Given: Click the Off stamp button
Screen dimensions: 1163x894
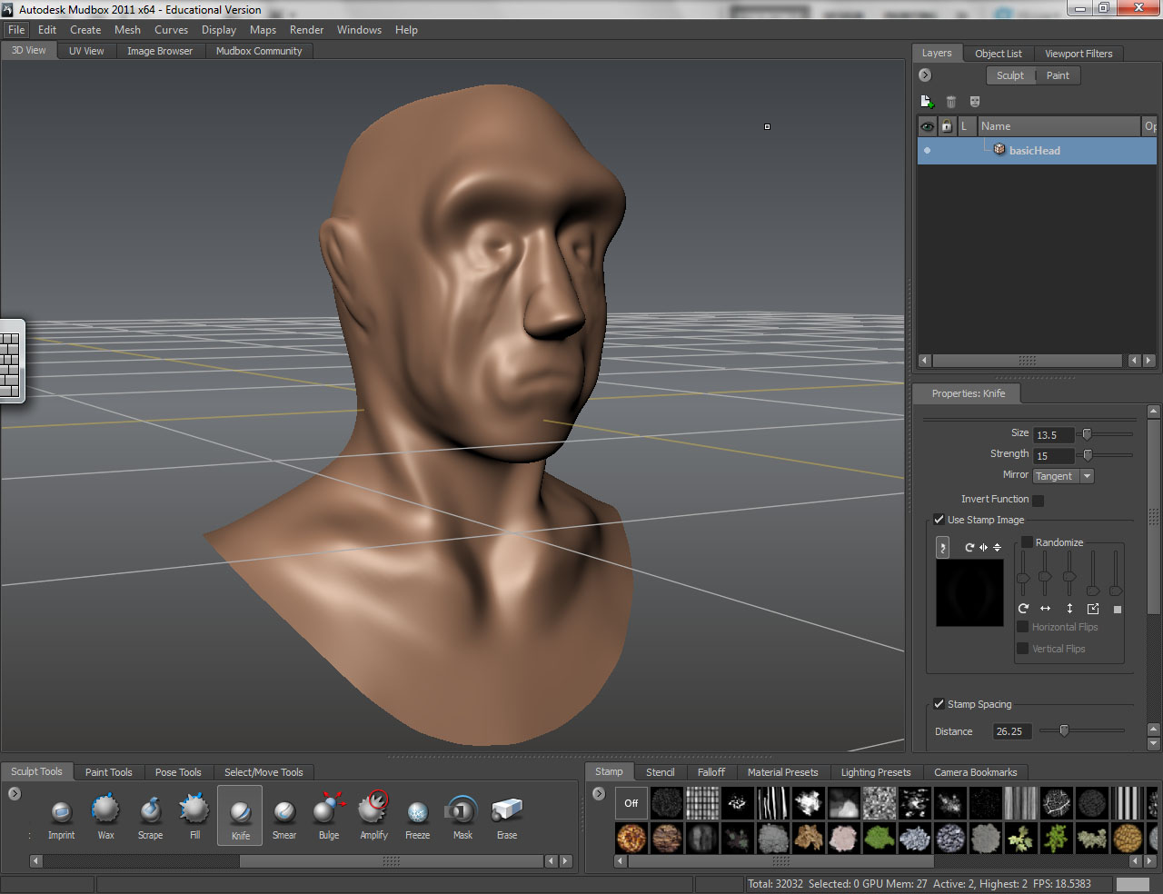Looking at the screenshot, I should tap(631, 803).
